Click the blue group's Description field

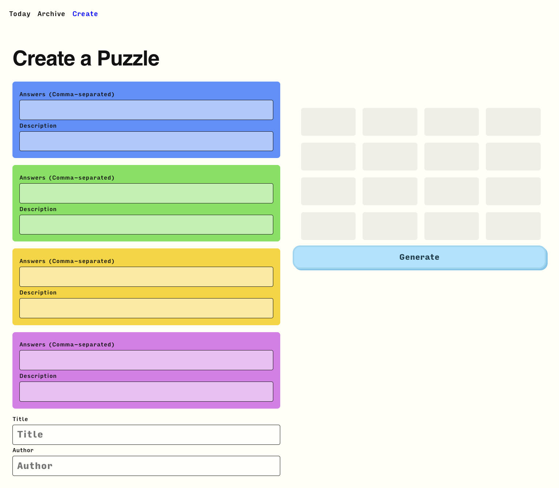[x=146, y=141]
